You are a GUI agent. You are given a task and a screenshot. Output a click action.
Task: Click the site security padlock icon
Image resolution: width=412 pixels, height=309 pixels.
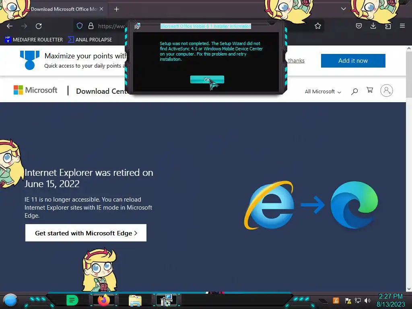(91, 26)
